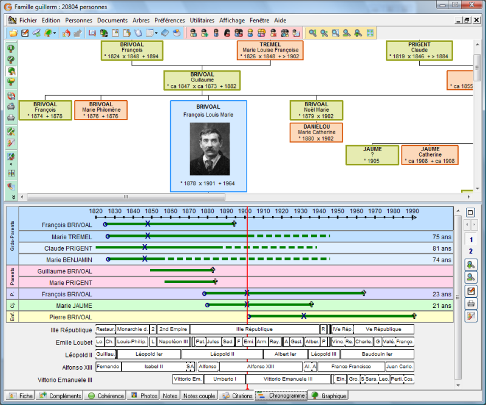The height and width of the screenshot is (405, 486).
Task: Toggle the active tree view icon in left toolbar
Action: [x=11, y=70]
